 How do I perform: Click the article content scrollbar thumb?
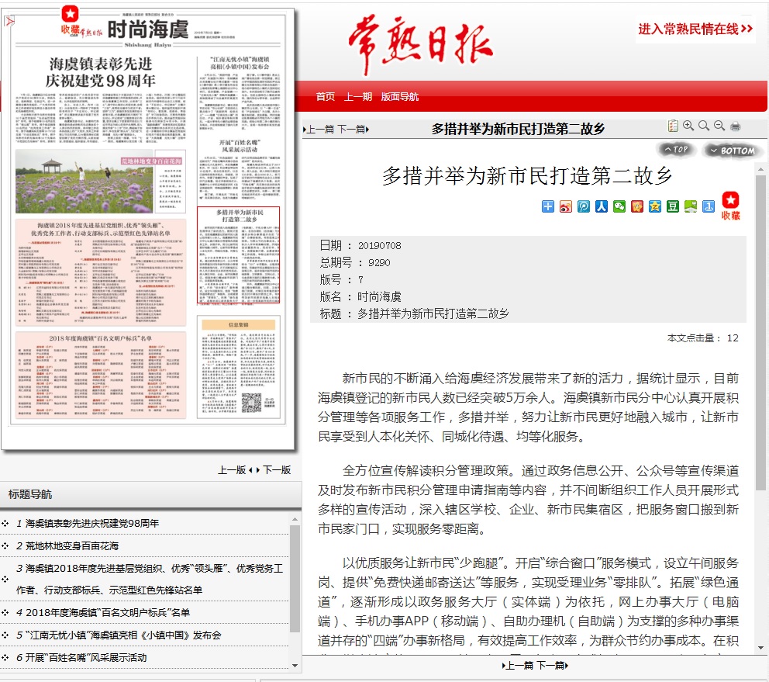(760, 331)
